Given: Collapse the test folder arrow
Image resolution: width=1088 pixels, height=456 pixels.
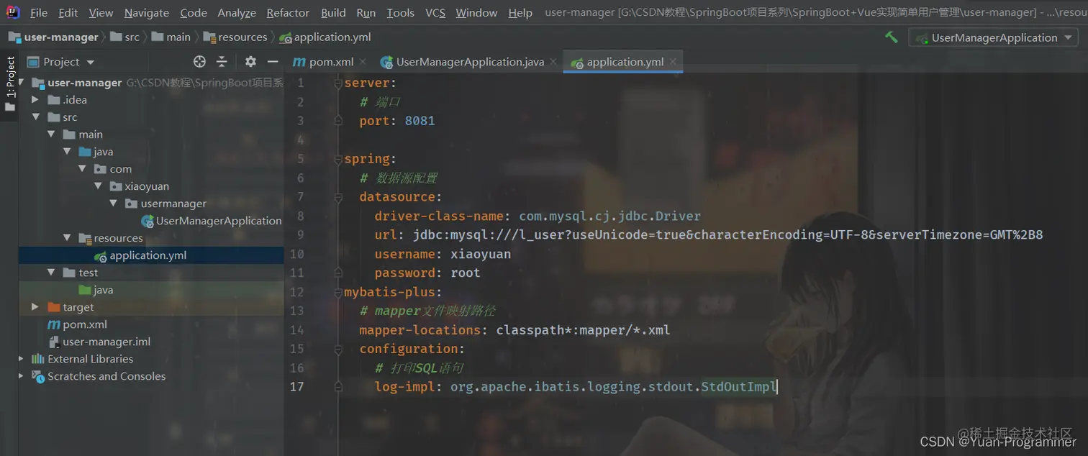Looking at the screenshot, I should point(51,273).
